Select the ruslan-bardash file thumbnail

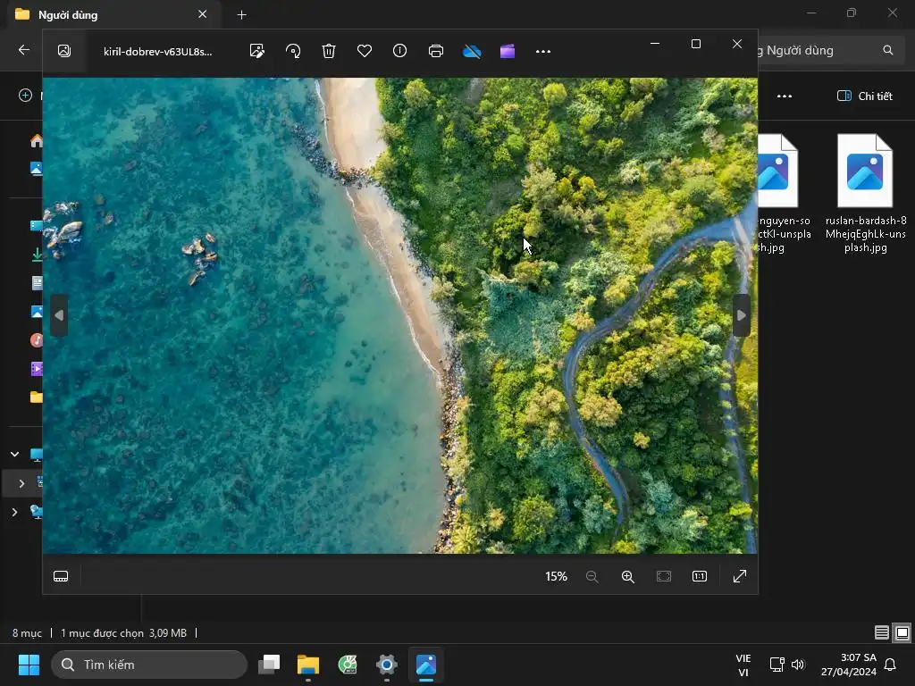tap(865, 171)
